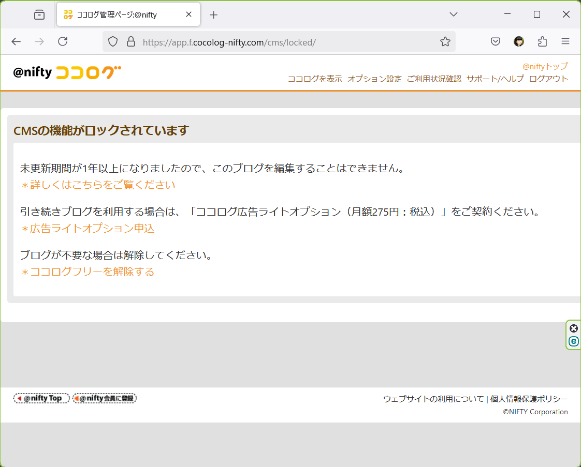Bookmark this page with star icon
The width and height of the screenshot is (581, 467).
[445, 42]
